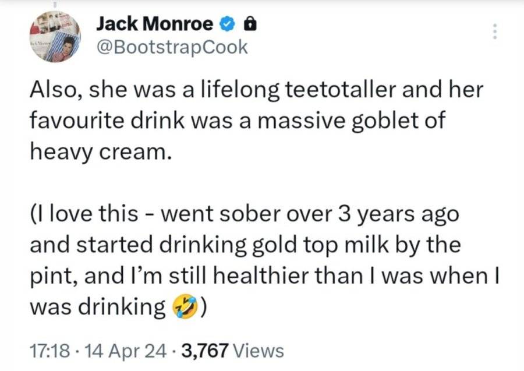Open the Jack Monroe display name link

[x=154, y=24]
